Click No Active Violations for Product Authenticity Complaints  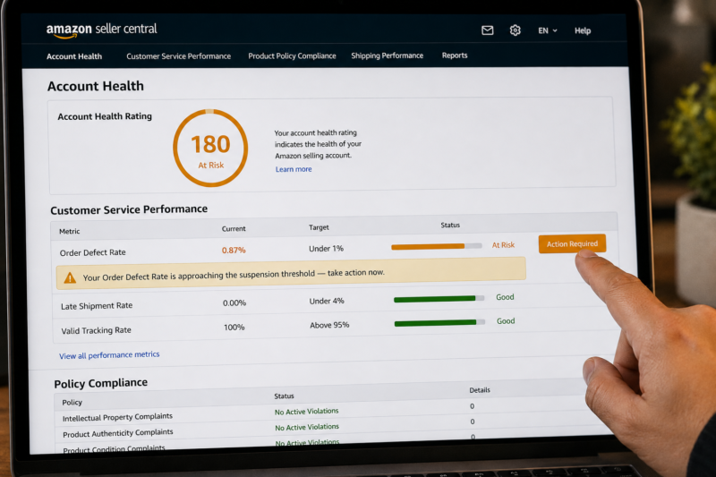307,427
